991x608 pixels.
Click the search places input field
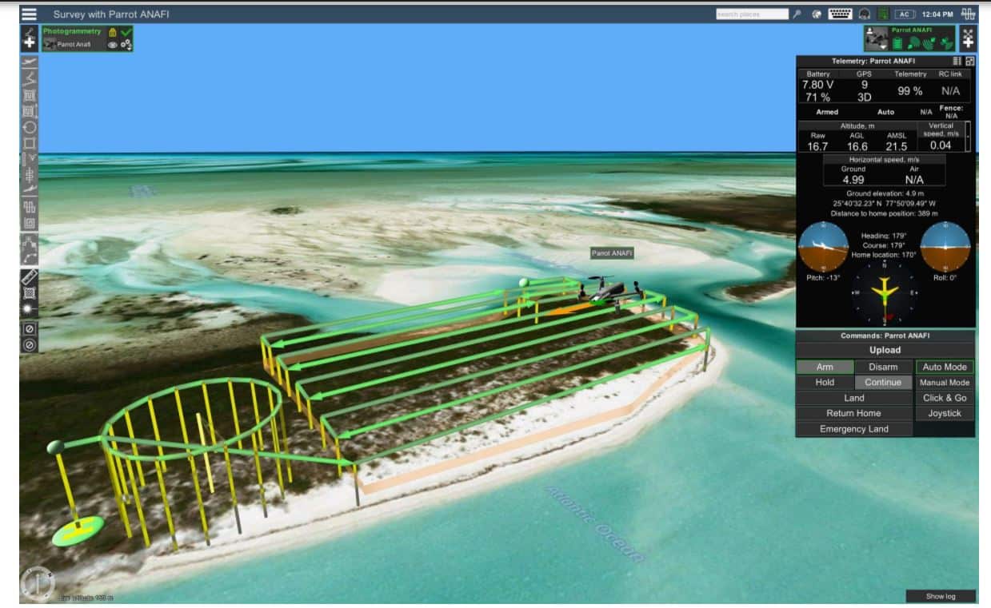(752, 14)
